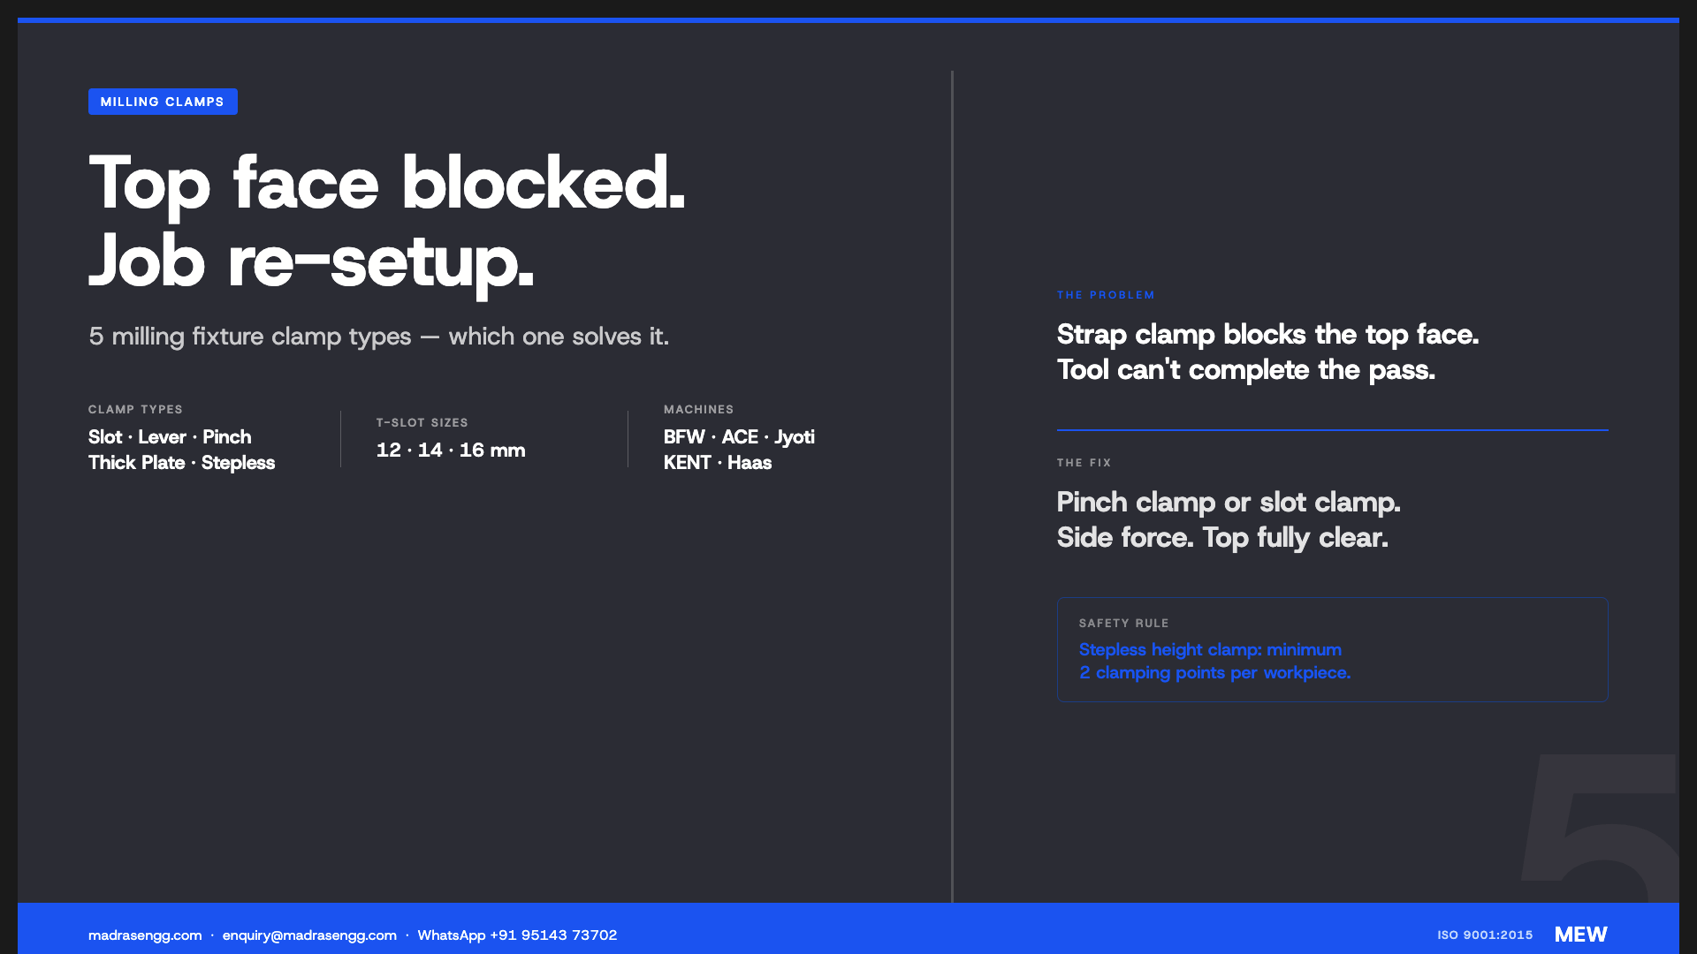Click THE PROBLEM section heading
This screenshot has width=1697, height=954.
pyautogui.click(x=1106, y=295)
